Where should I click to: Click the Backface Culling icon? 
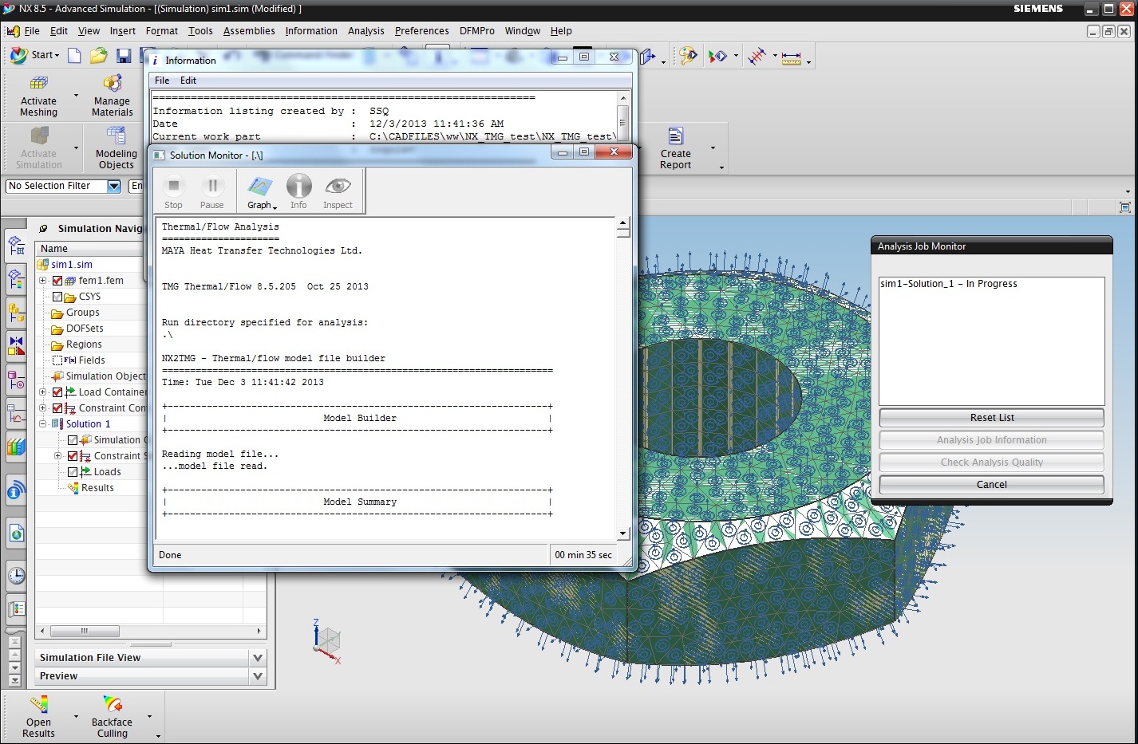112,705
